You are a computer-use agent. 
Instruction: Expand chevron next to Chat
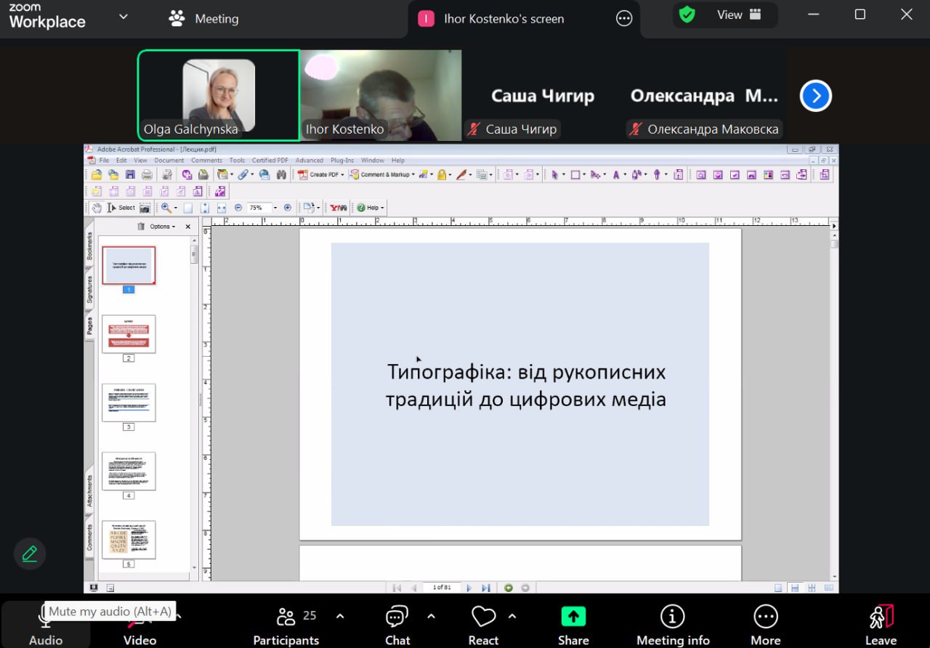click(x=431, y=617)
